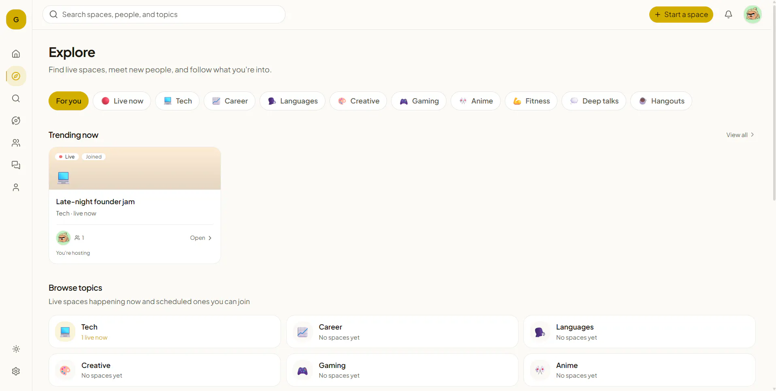This screenshot has width=776, height=391.
Task: Open the Profile person icon in sidebar
Action: pyautogui.click(x=16, y=187)
